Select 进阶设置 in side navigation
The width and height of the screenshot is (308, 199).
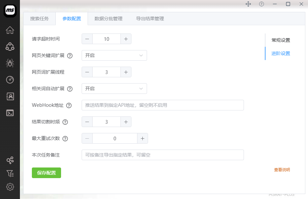click(x=281, y=53)
